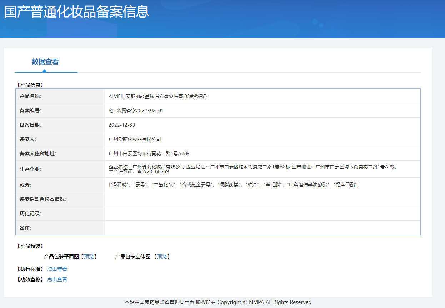Click the empty 备案后监督检查情况 cell
This screenshot has height=308, width=445.
pos(262,199)
